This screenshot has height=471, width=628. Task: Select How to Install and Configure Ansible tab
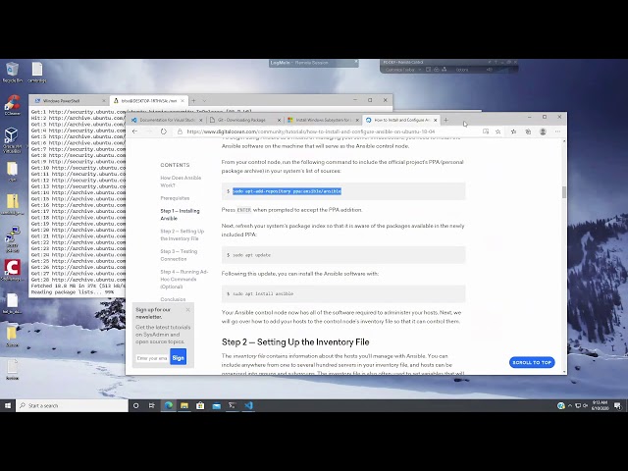[401, 120]
